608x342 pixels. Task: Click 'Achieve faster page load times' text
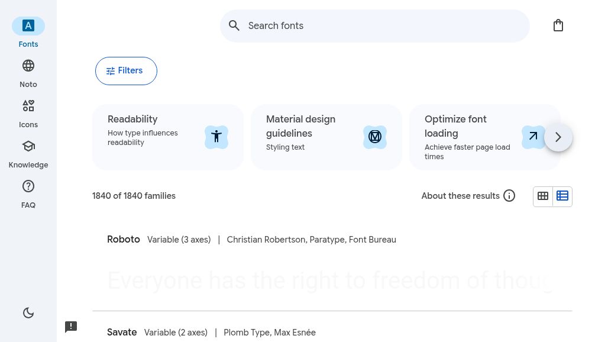coord(467,152)
